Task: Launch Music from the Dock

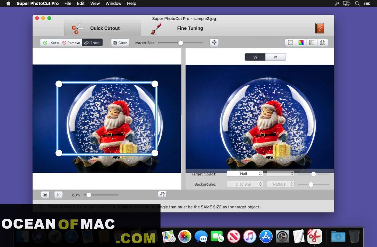Action: (250, 236)
